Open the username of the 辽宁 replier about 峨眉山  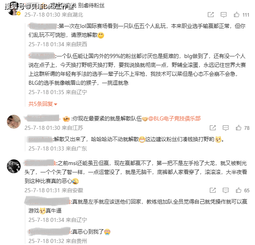[x=42, y=56]
